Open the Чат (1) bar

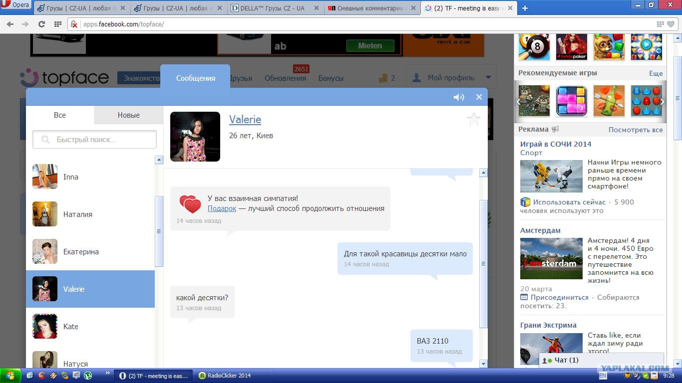[602, 360]
